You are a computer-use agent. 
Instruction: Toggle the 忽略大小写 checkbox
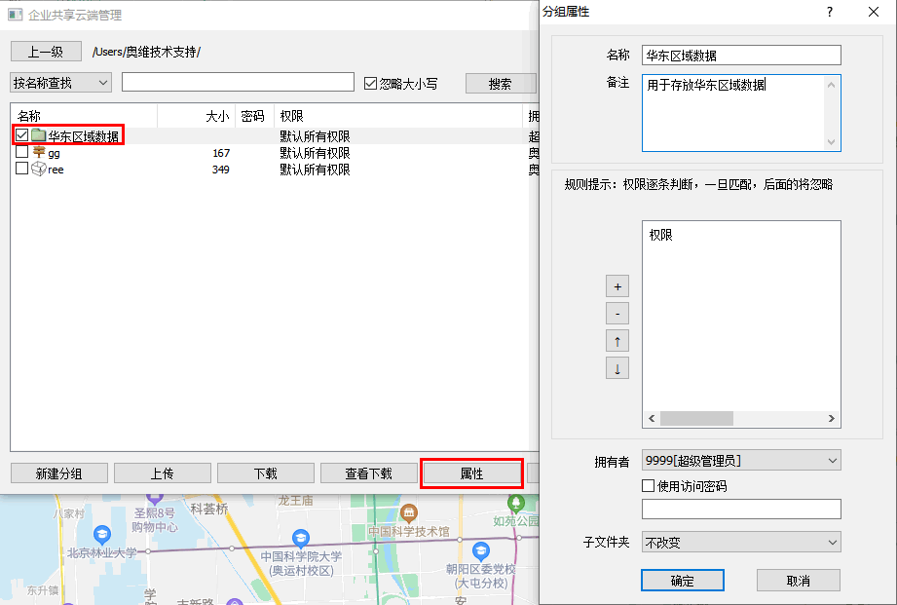(x=370, y=84)
